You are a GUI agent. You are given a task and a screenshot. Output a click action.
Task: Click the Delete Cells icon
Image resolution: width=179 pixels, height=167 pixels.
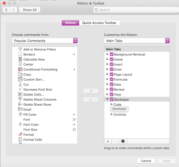pyautogui.click(x=20, y=94)
